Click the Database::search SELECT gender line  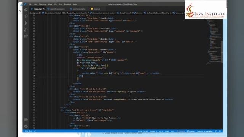click(x=103, y=60)
